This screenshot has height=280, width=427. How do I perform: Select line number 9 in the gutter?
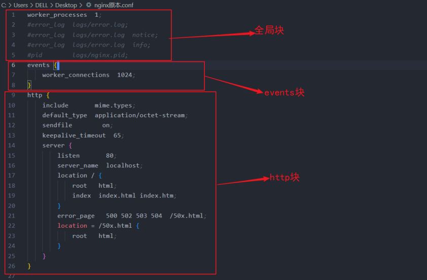(13, 95)
